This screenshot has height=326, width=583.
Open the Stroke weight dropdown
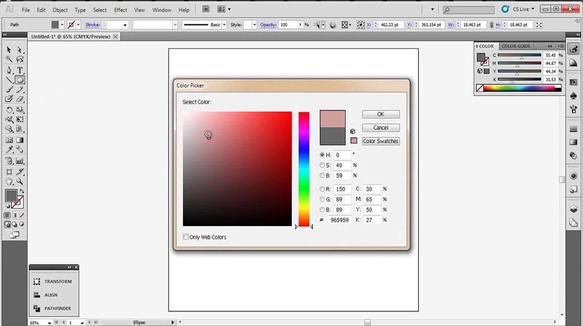(x=125, y=25)
